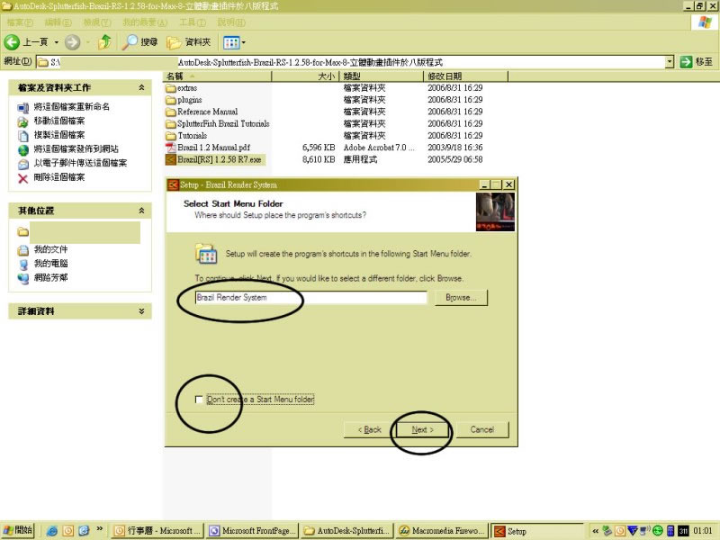Select the extras folder icon
This screenshot has width=720, height=540.
pos(171,87)
